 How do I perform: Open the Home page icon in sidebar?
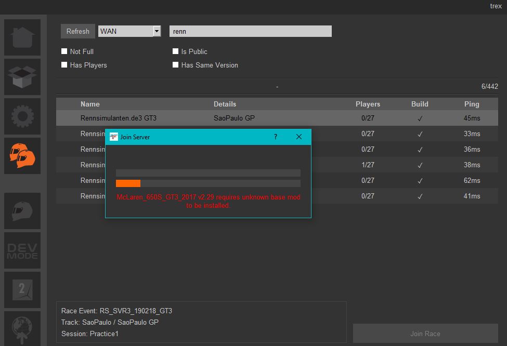point(22,37)
